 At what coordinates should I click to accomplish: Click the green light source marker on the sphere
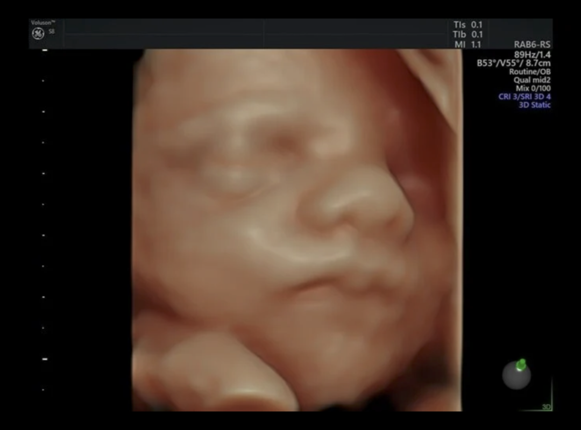[521, 364]
